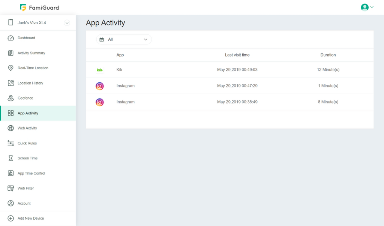Click the FamiGuard logo icon
Image resolution: width=384 pixels, height=226 pixels.
click(23, 7)
